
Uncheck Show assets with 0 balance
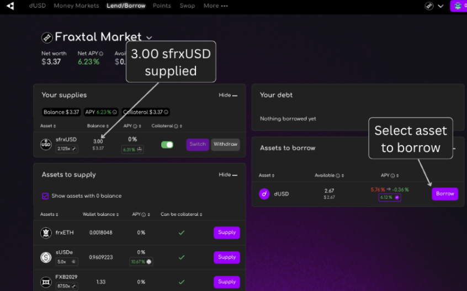pyautogui.click(x=45, y=196)
